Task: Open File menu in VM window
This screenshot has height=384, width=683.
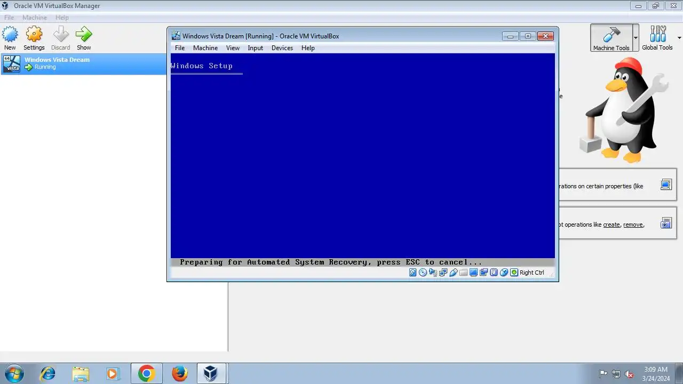Action: (180, 48)
